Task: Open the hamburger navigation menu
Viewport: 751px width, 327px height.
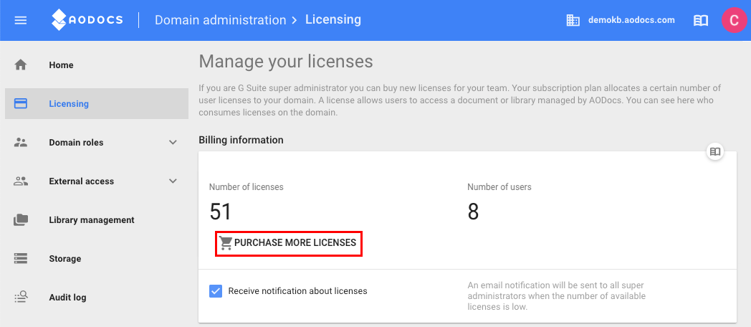Action: (21, 20)
